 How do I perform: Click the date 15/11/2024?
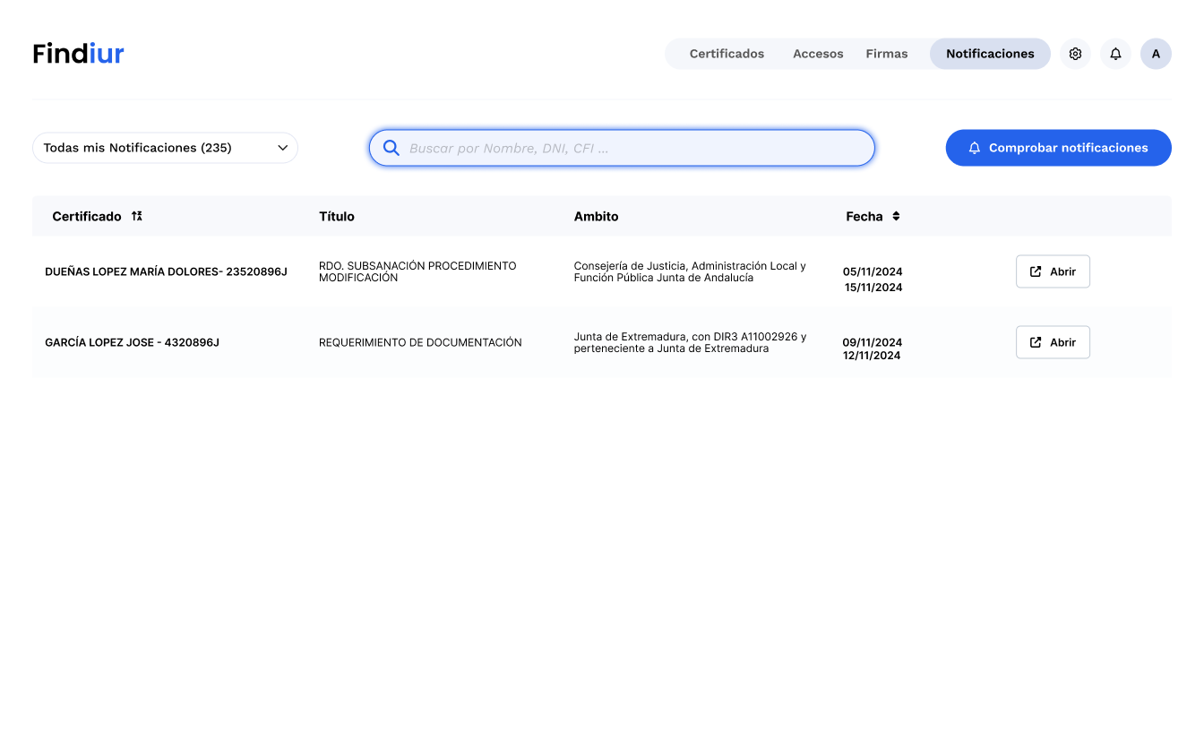pos(873,288)
